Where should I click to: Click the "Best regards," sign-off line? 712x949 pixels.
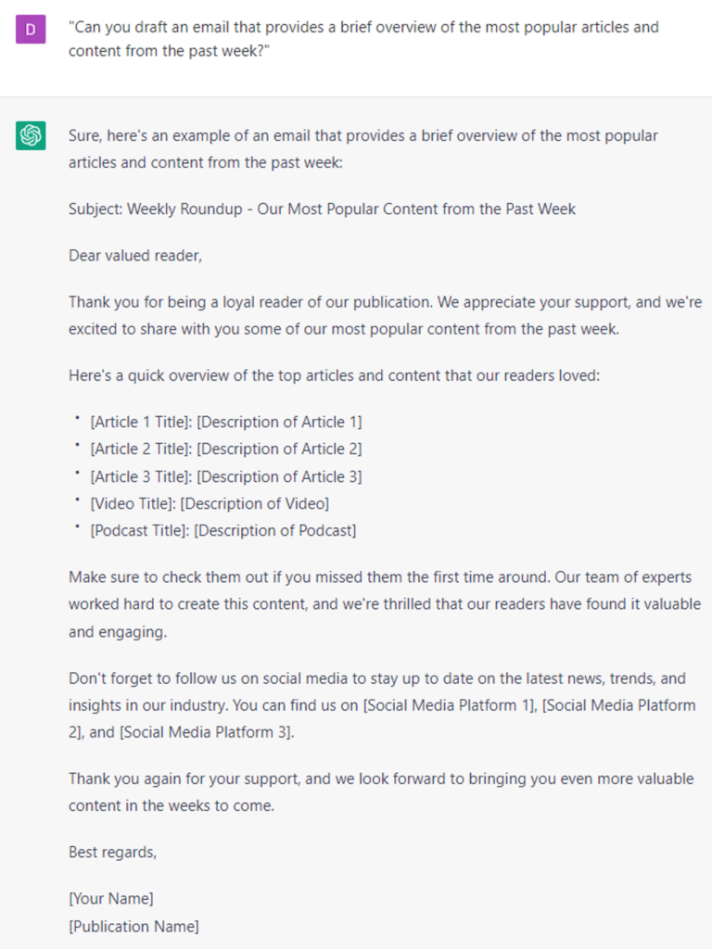click(x=112, y=852)
